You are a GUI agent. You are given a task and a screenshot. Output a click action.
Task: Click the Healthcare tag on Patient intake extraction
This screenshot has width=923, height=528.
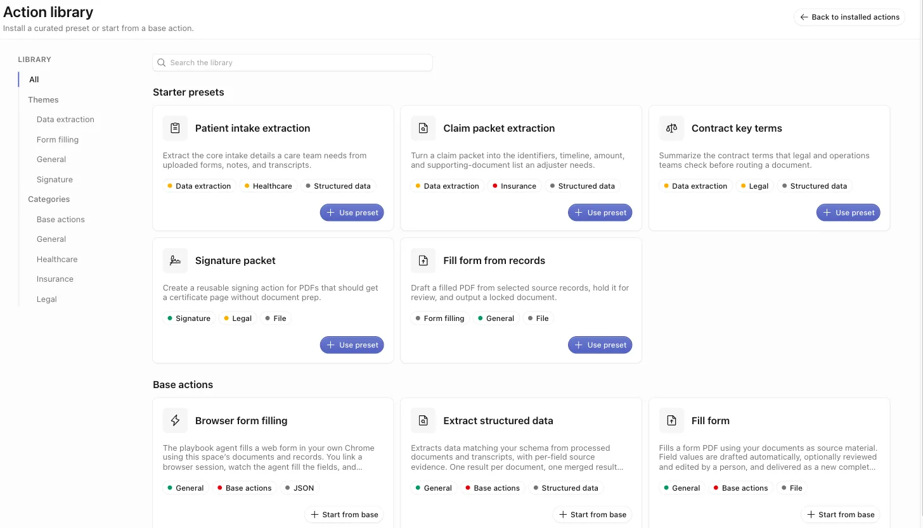[x=268, y=186]
